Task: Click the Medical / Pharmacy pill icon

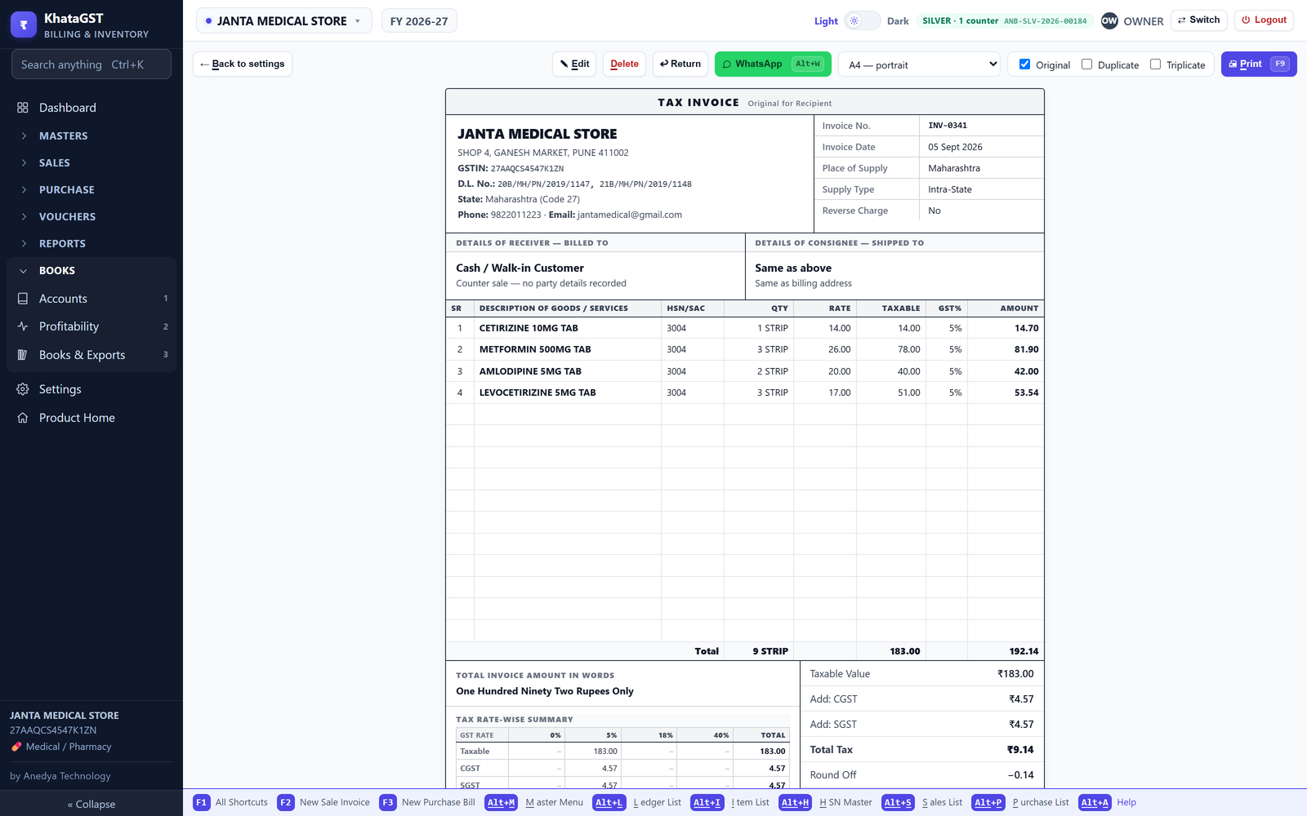Action: coord(16,747)
